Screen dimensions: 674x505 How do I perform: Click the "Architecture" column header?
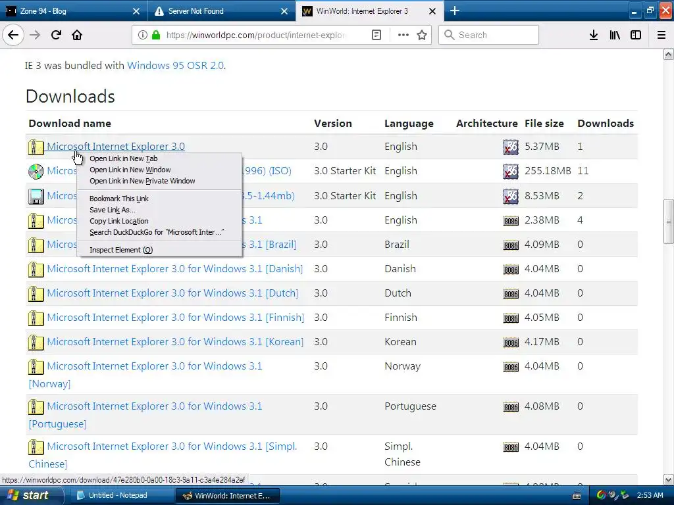point(486,123)
